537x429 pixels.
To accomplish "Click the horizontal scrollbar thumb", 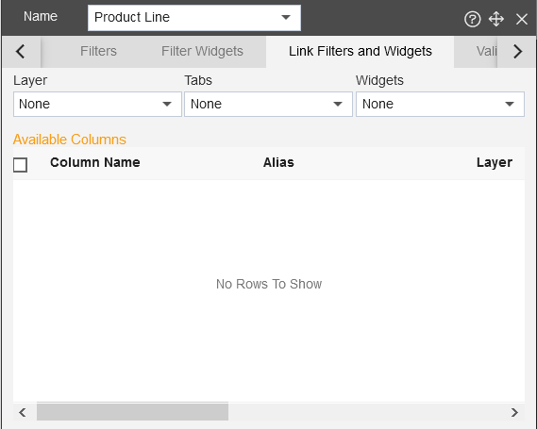I will (132, 412).
